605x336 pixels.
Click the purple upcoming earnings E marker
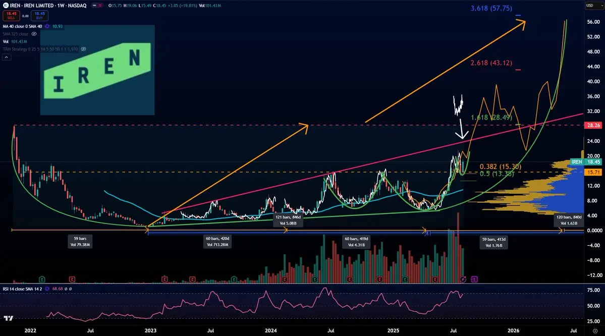point(474,279)
